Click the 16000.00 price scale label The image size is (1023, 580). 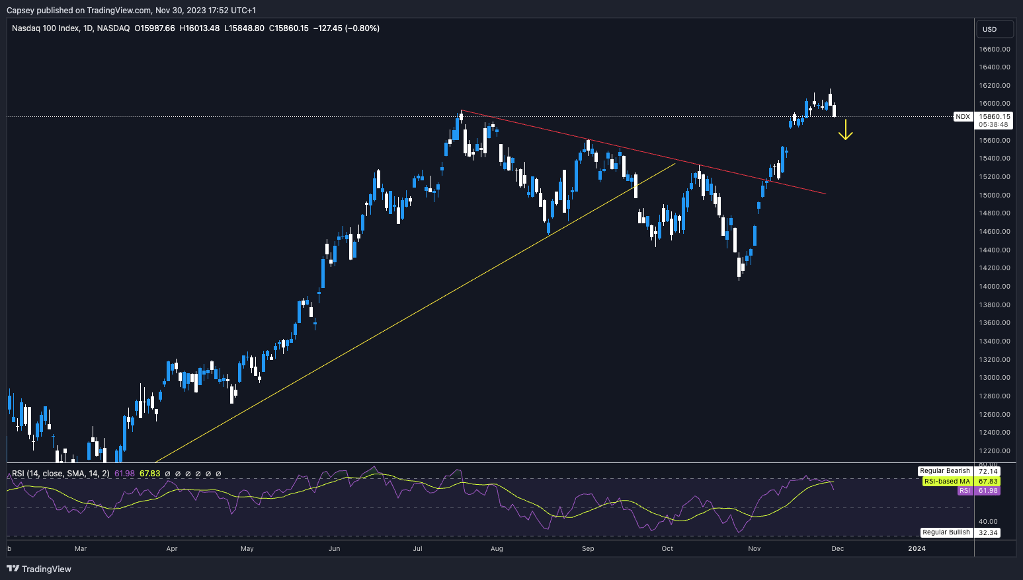tap(994, 104)
